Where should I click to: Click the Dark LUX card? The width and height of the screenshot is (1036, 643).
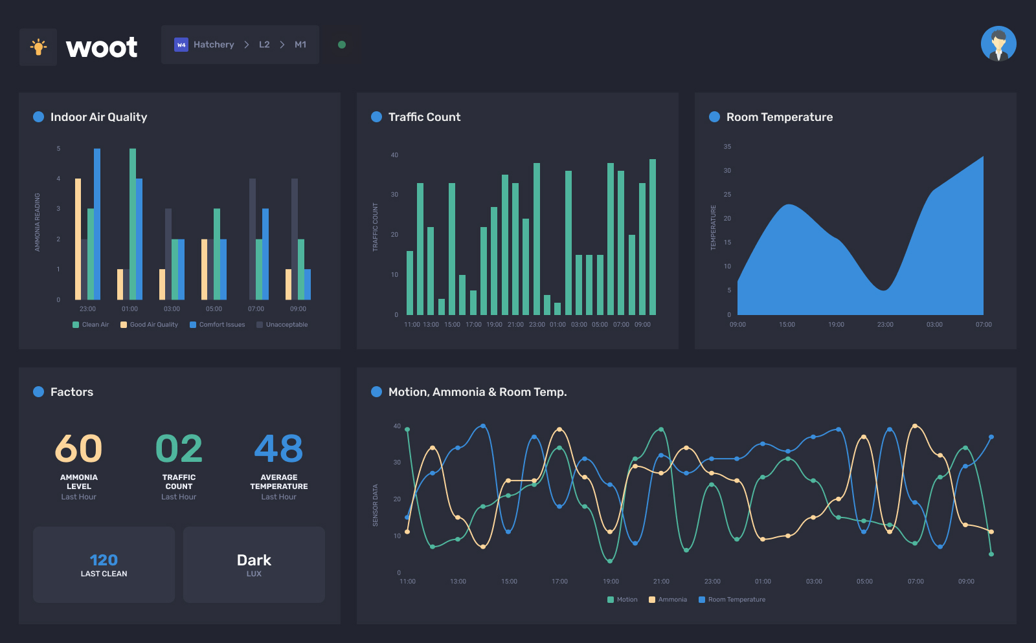[254, 565]
